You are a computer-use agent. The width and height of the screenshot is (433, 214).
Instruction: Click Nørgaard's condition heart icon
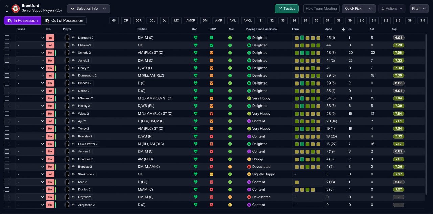point(195,38)
